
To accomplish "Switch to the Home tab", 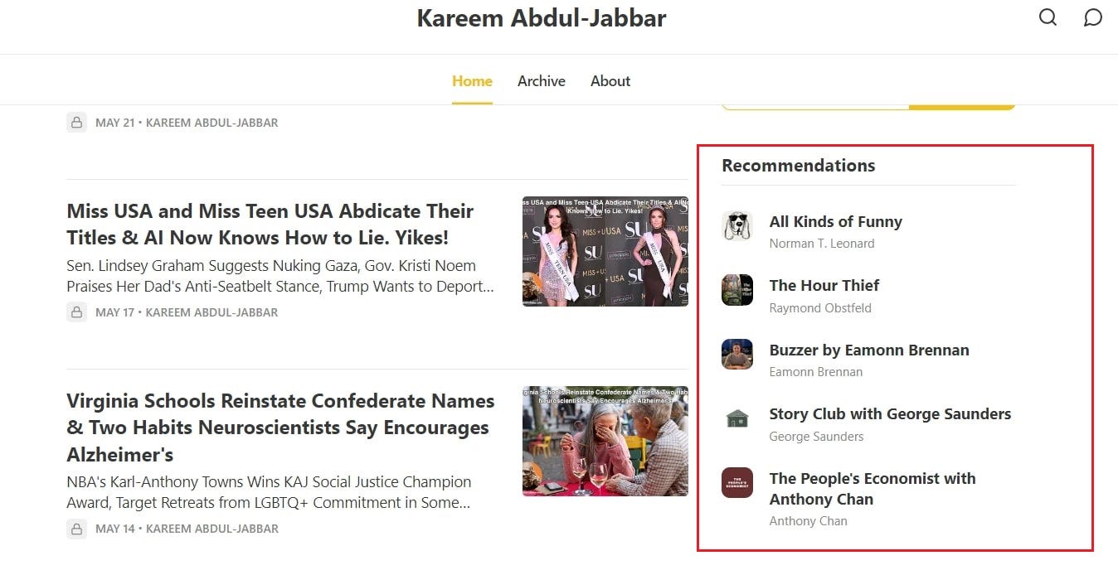I will 472,81.
